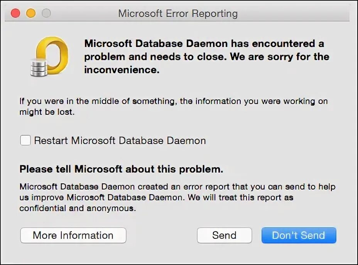Viewport: 358px width, 265px height.
Task: Click the bold 'has encountered a problem' heading
Action: tap(204, 44)
